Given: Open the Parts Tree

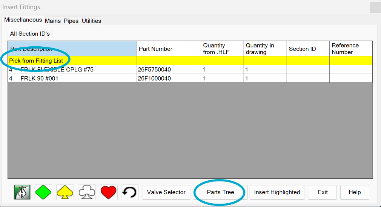Looking at the screenshot, I should pos(220,192).
